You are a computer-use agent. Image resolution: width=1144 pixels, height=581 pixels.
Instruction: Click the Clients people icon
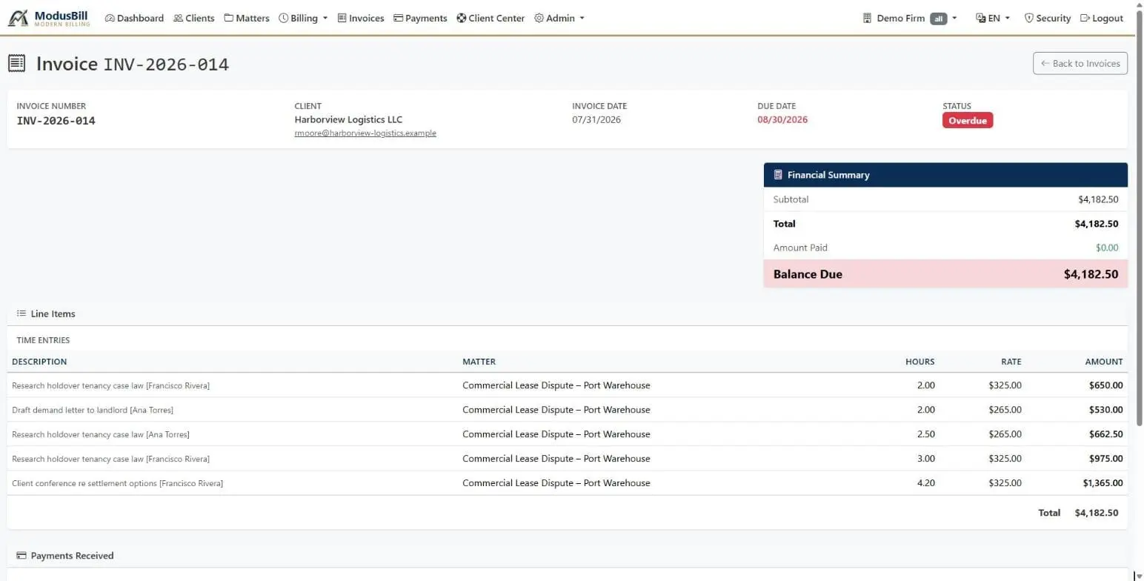(178, 18)
